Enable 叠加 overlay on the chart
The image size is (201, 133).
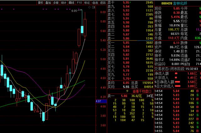pos(48,3)
